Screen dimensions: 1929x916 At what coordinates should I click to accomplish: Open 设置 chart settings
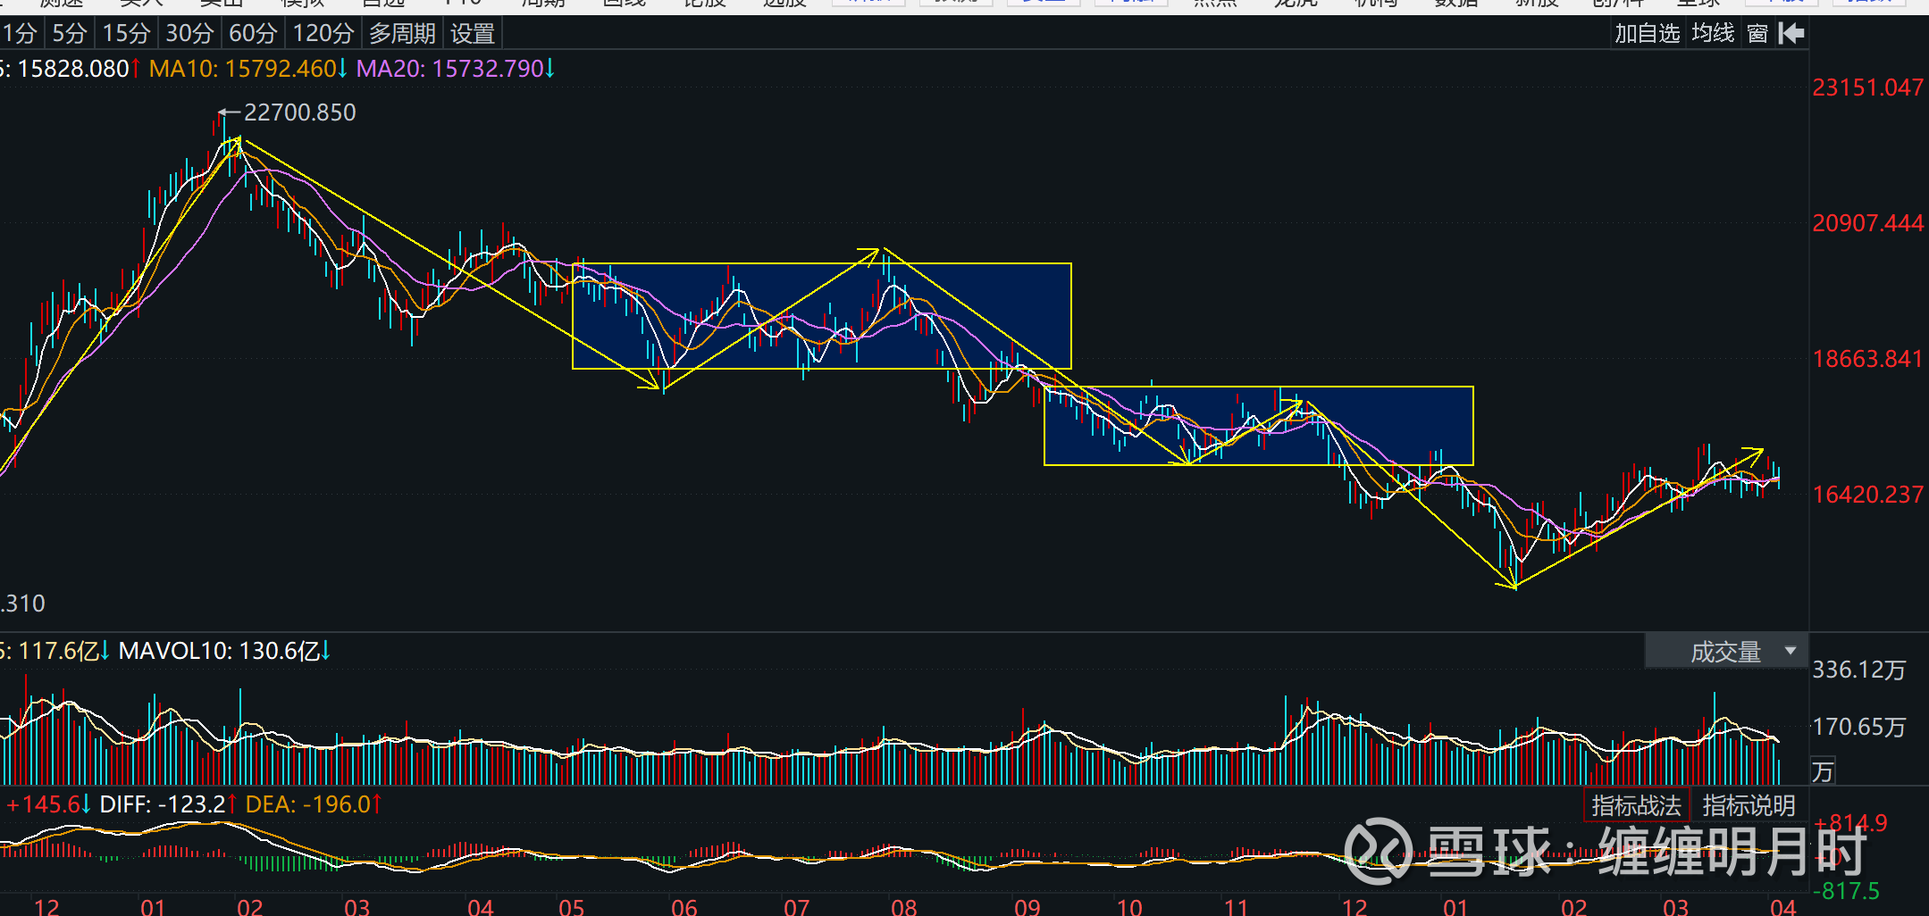(473, 34)
